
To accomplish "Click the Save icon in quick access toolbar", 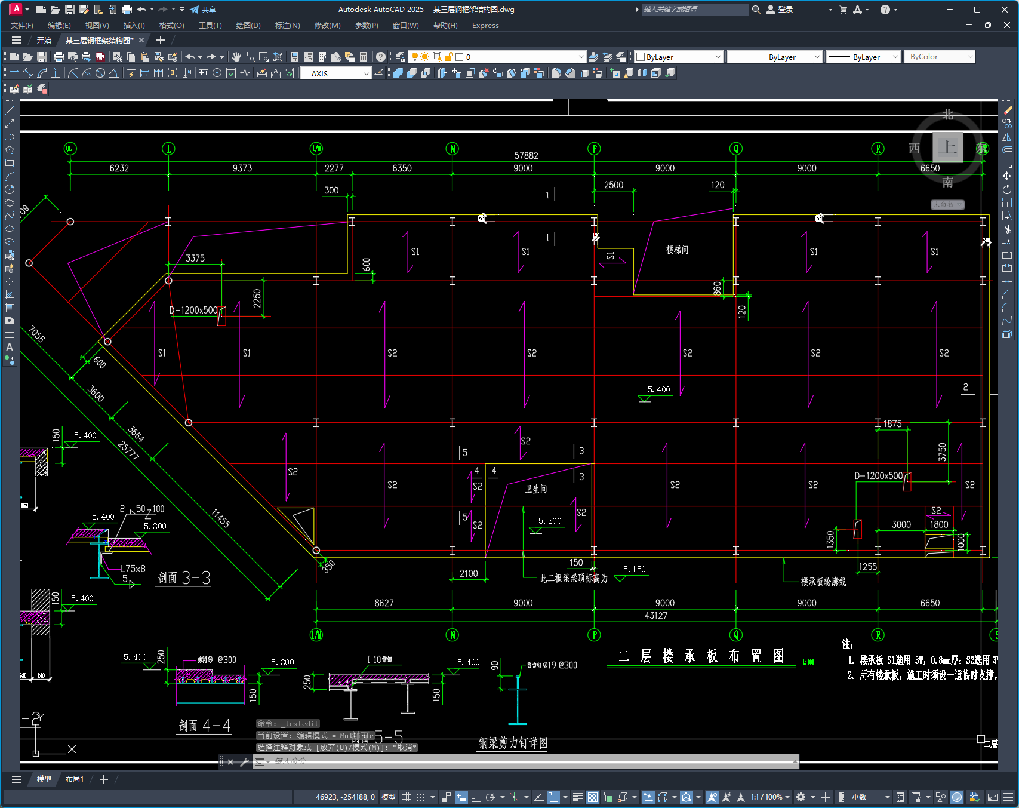I will click(x=70, y=10).
